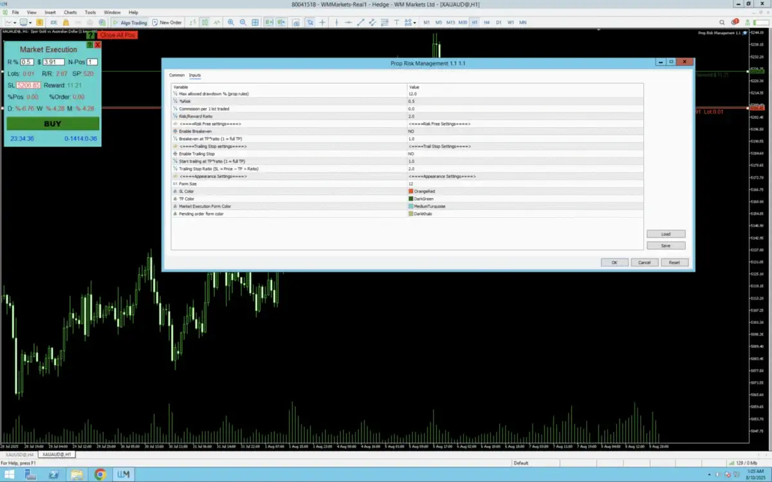
Task: Open the Charts menu
Action: (x=70, y=12)
